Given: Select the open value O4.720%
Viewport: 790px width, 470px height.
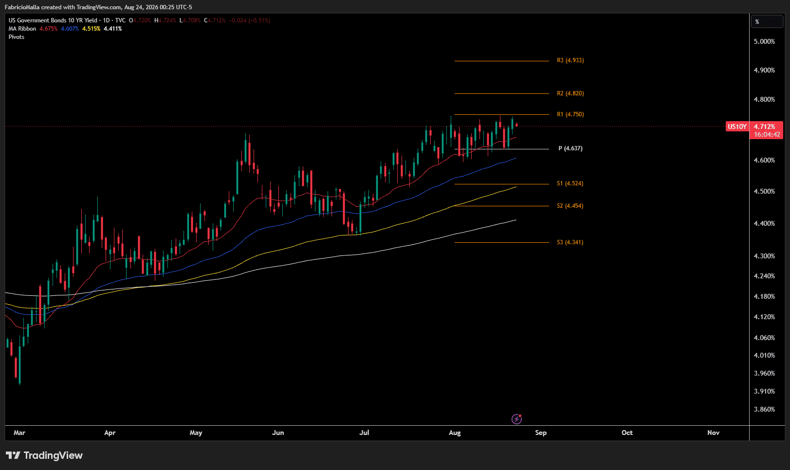Looking at the screenshot, I should [x=140, y=20].
